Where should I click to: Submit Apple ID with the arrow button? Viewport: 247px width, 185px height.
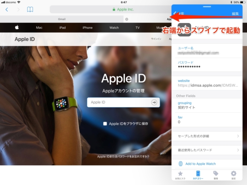click(x=154, y=103)
